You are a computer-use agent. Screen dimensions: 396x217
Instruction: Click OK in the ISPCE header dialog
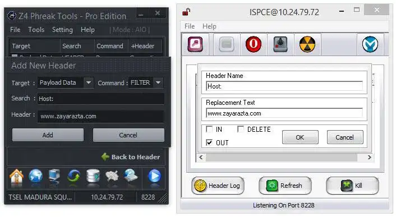(300, 137)
